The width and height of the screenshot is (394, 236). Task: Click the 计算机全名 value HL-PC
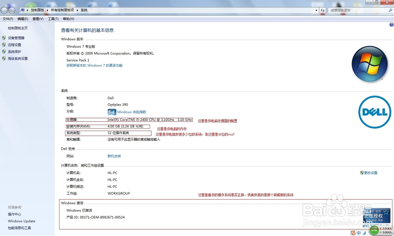coord(112,180)
